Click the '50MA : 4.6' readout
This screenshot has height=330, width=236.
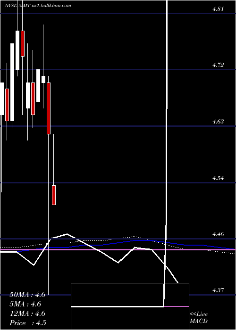tap(27, 295)
